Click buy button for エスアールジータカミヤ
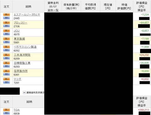Image resolution: width=151 pixels, height=115 pixels. pos(6,15)
